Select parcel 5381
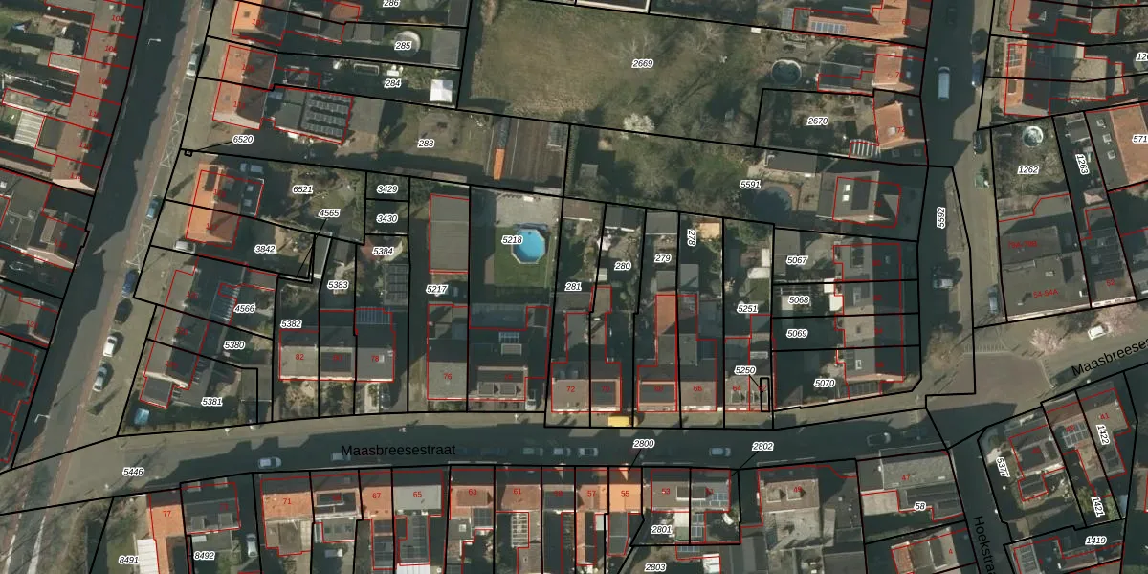This screenshot has height=574, width=1148. [x=211, y=402]
